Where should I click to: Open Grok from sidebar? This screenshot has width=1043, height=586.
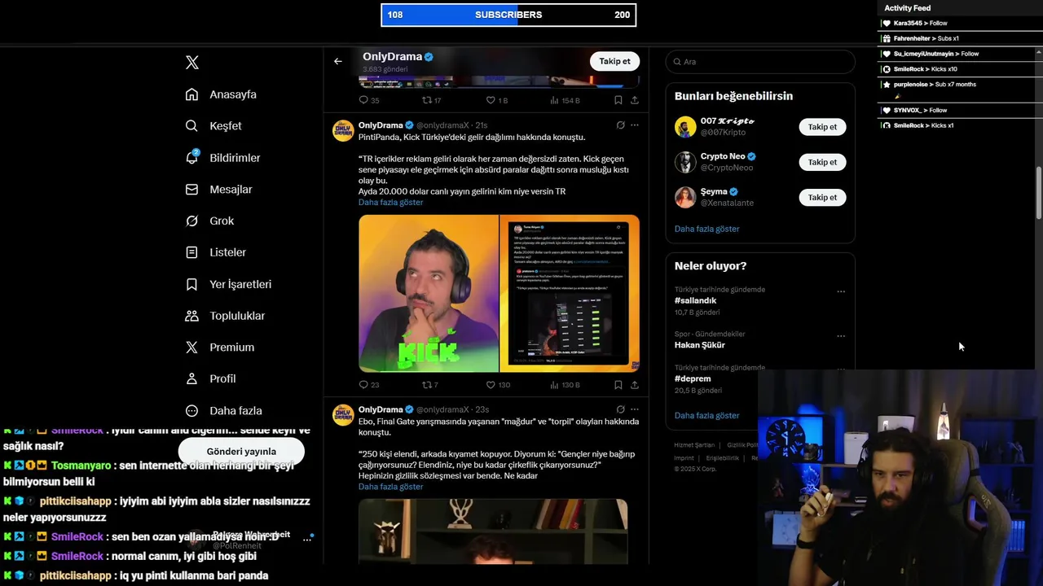pyautogui.click(x=209, y=221)
